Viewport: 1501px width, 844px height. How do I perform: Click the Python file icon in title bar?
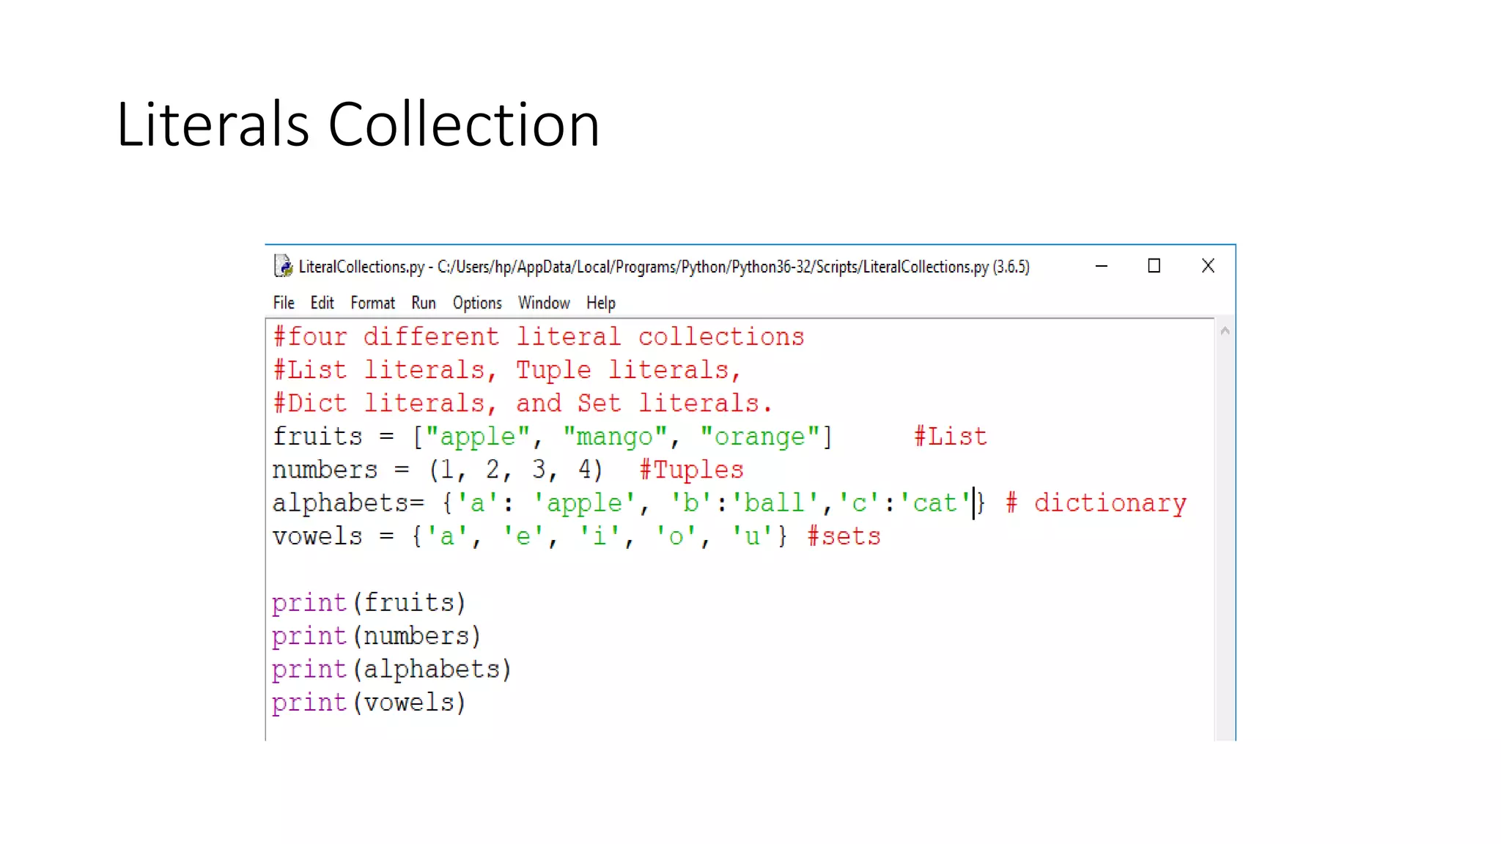click(283, 266)
